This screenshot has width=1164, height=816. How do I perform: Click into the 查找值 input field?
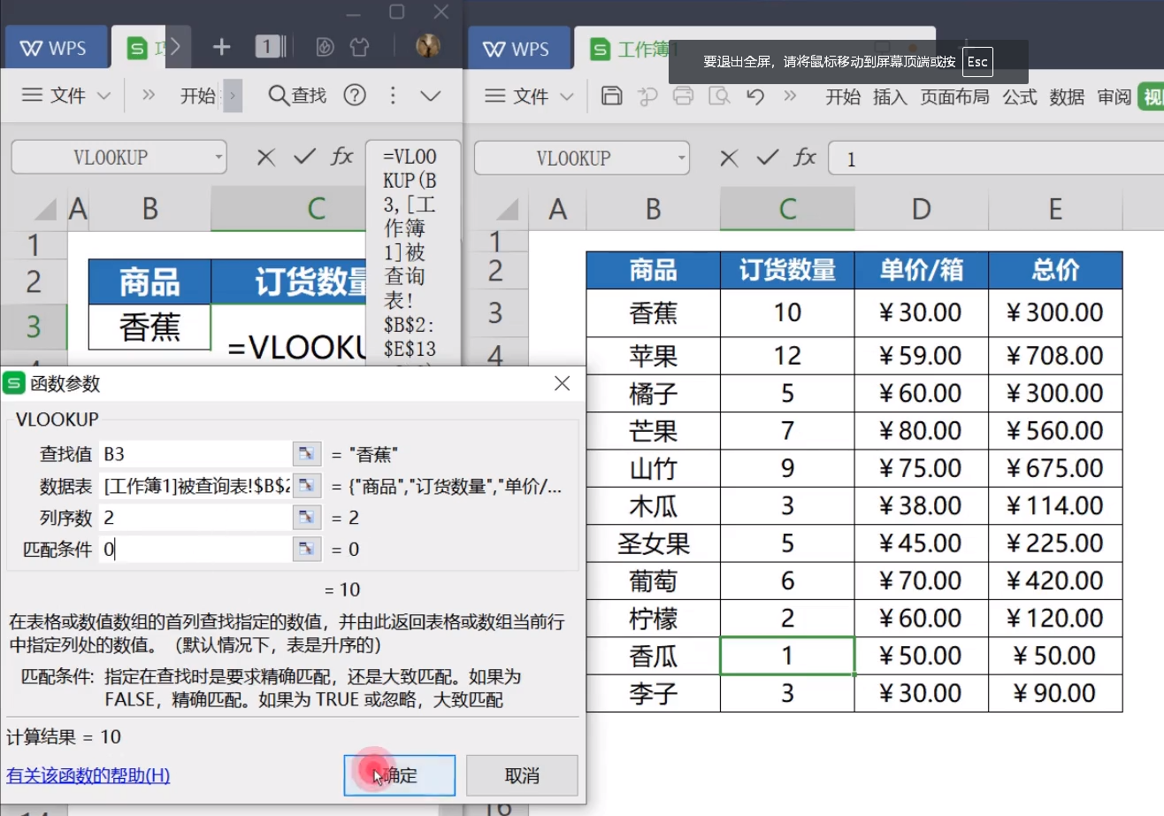tap(195, 454)
